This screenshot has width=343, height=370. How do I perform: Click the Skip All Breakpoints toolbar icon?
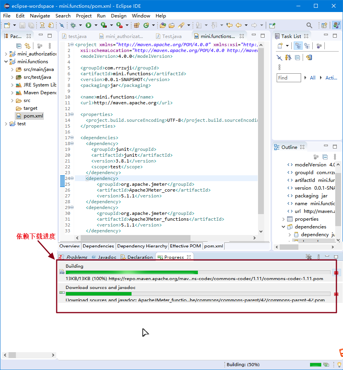point(62,25)
